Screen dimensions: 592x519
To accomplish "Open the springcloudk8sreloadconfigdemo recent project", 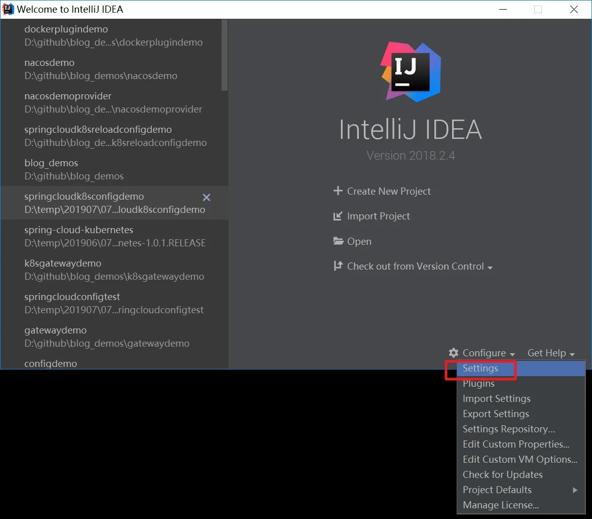I will tap(115, 136).
